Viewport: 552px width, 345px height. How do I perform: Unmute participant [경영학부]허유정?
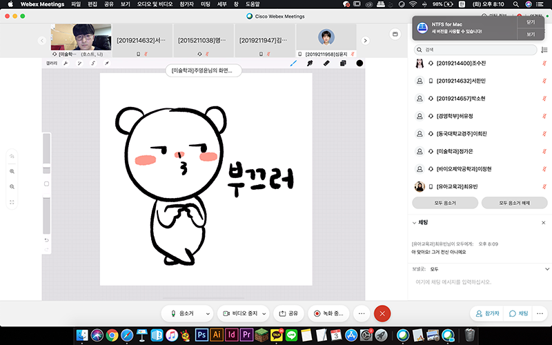coord(544,116)
